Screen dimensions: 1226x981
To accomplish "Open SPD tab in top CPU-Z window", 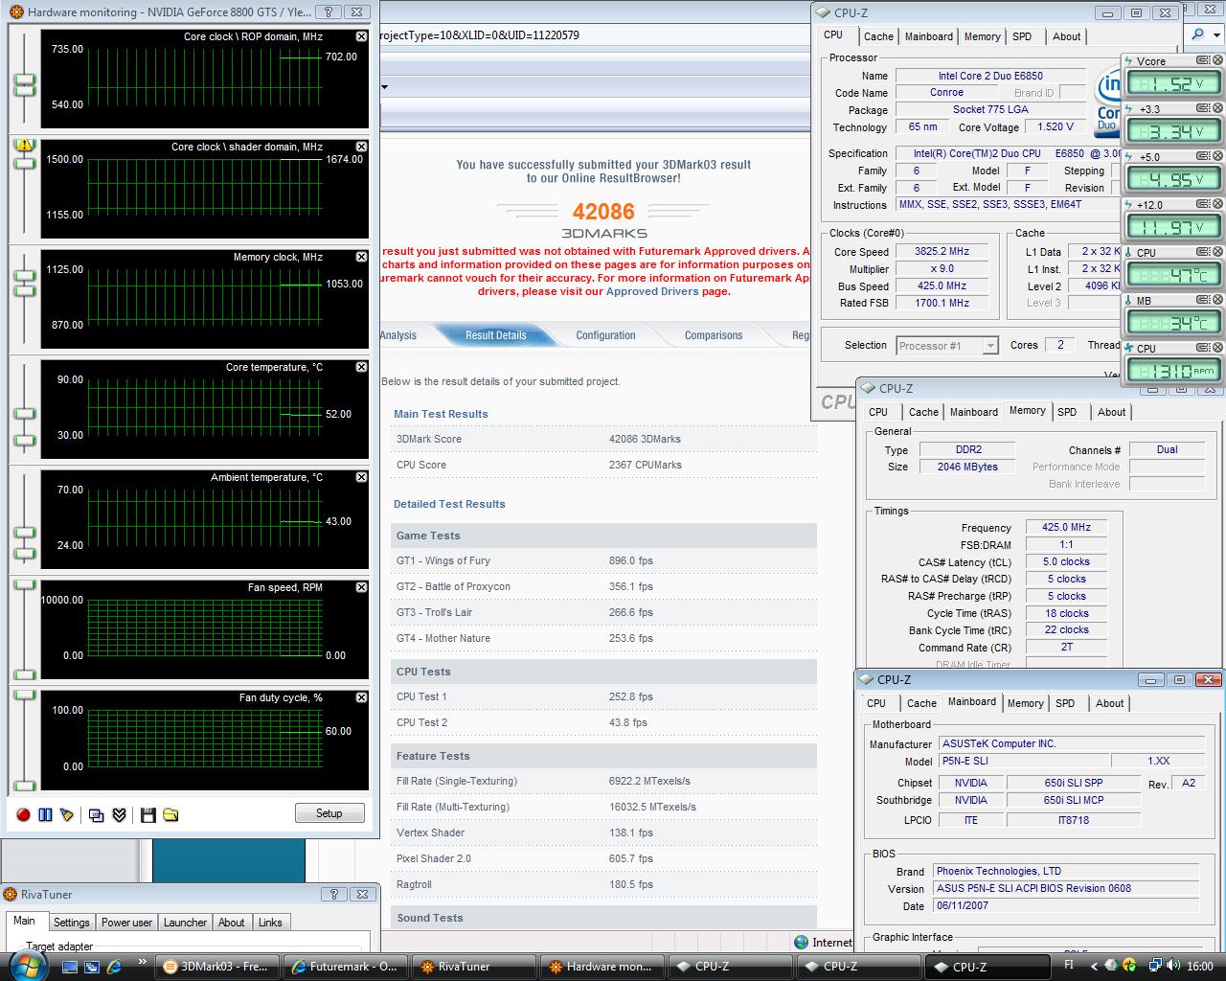I will [x=1022, y=36].
